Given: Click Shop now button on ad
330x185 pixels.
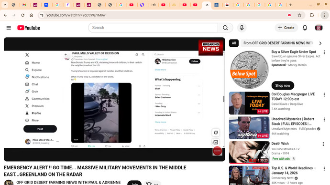Looking at the screenshot, I should click(283, 85).
